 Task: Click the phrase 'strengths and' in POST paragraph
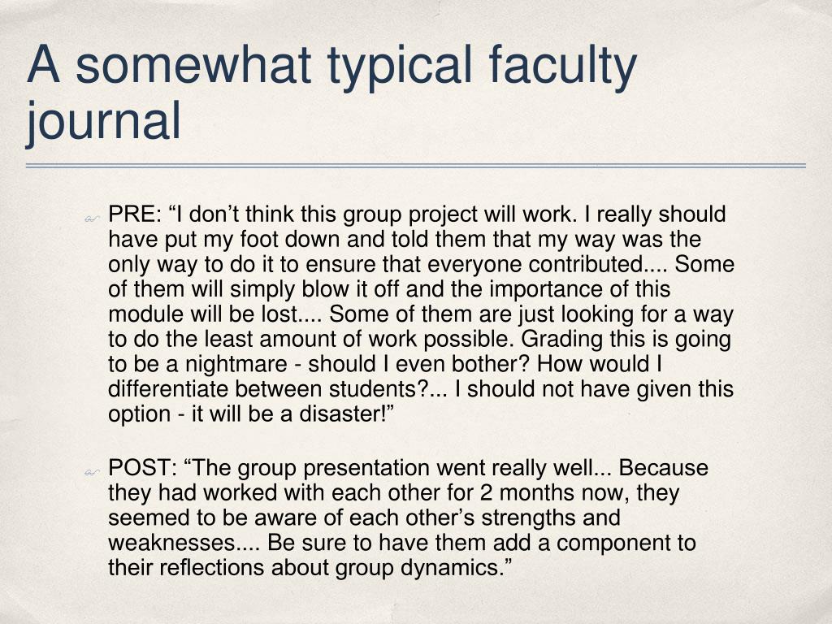click(550, 518)
